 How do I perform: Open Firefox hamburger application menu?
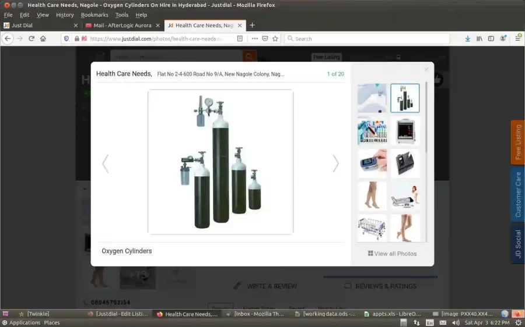point(517,38)
